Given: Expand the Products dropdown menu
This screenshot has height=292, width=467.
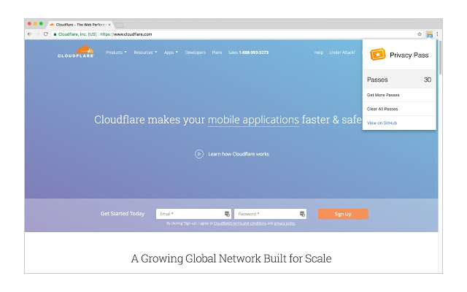Looking at the screenshot, I should 116,53.
